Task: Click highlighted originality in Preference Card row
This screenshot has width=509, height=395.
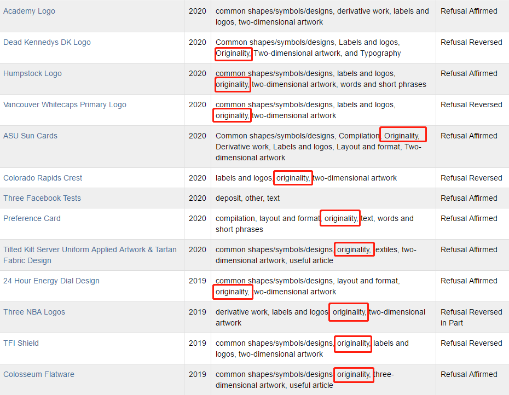Action: (x=340, y=218)
